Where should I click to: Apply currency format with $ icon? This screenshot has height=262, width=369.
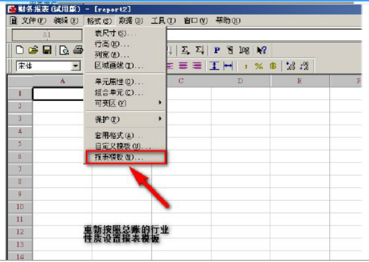click(273, 66)
